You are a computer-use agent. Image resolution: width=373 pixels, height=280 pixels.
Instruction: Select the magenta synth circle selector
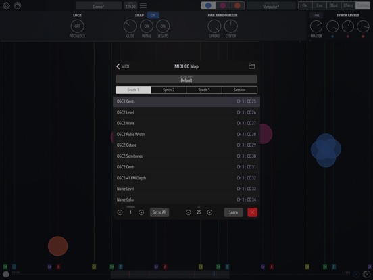click(x=223, y=5)
